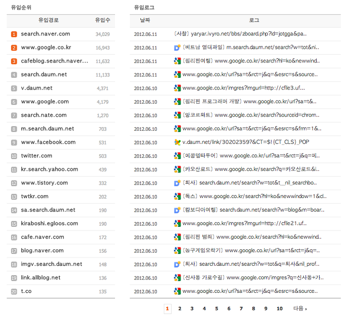Click the 날짜 column header
The image size is (348, 317).
(x=145, y=20)
